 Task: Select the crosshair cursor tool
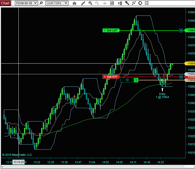click(105, 3)
